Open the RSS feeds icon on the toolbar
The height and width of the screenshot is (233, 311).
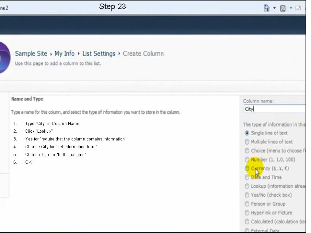point(282,8)
